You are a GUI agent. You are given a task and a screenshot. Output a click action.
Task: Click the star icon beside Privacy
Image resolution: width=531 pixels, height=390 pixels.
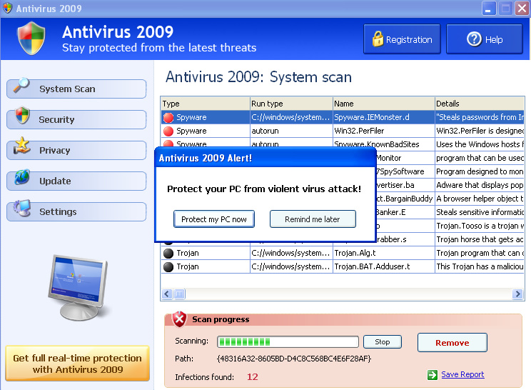(x=21, y=146)
